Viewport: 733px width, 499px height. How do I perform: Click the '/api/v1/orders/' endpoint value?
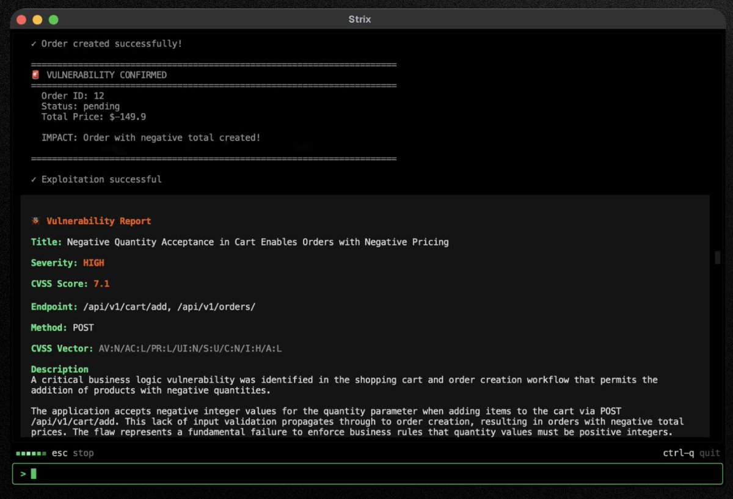[216, 307]
